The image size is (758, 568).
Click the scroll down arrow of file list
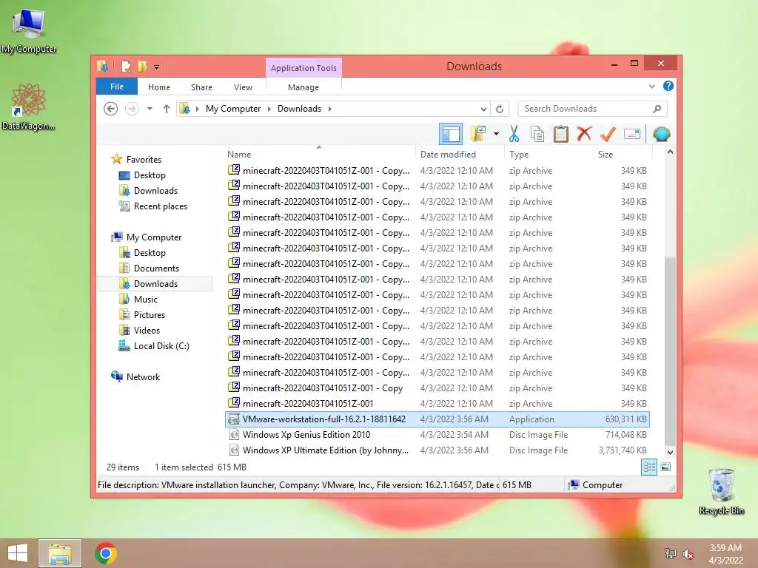click(x=670, y=453)
